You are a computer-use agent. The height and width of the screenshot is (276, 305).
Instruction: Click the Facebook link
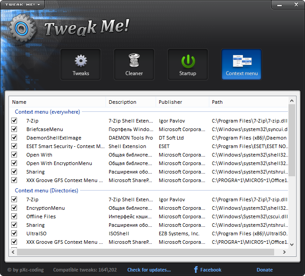point(208,270)
